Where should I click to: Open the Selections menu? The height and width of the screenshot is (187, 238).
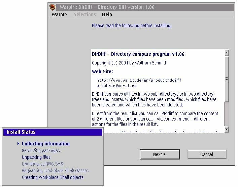[x=85, y=14]
